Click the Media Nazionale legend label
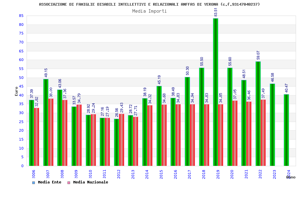Screen dimensions: 299x199 tap(91, 182)
